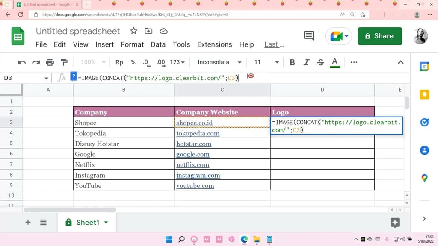
Task: Open the shopee.co.id link
Action: [195, 123]
